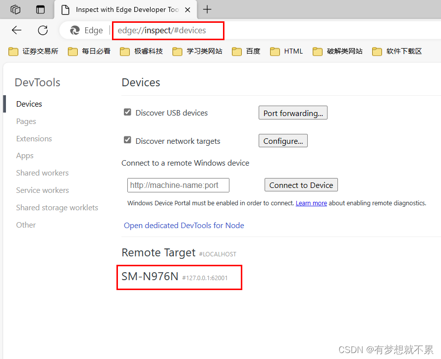Click the Connect to Device button
This screenshot has width=441, height=359.
pos(301,185)
